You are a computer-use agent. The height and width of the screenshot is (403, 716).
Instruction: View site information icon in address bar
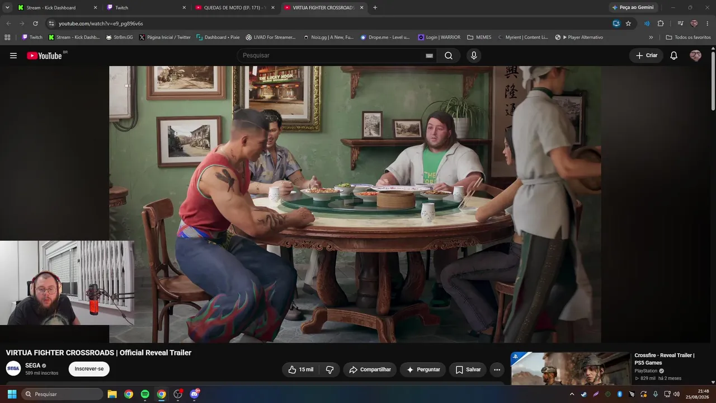pyautogui.click(x=51, y=24)
